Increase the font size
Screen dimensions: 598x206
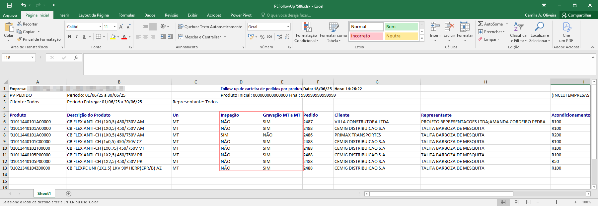[121, 27]
